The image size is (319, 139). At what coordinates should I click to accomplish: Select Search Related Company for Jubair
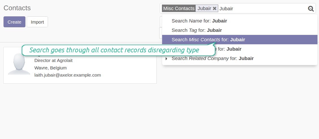pos(213,59)
